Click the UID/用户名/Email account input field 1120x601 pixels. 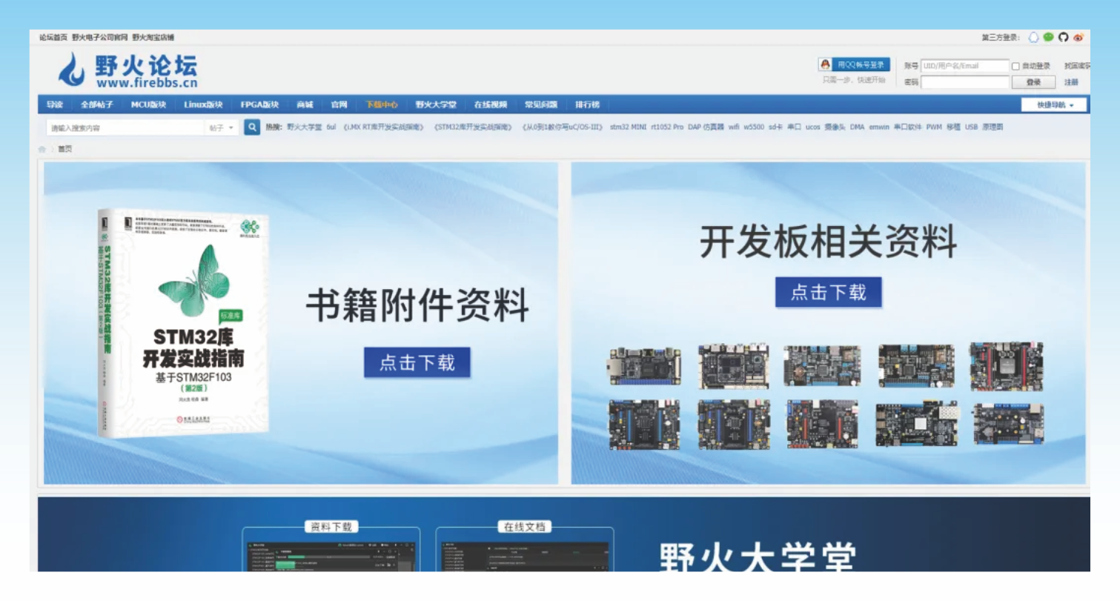[x=964, y=66]
